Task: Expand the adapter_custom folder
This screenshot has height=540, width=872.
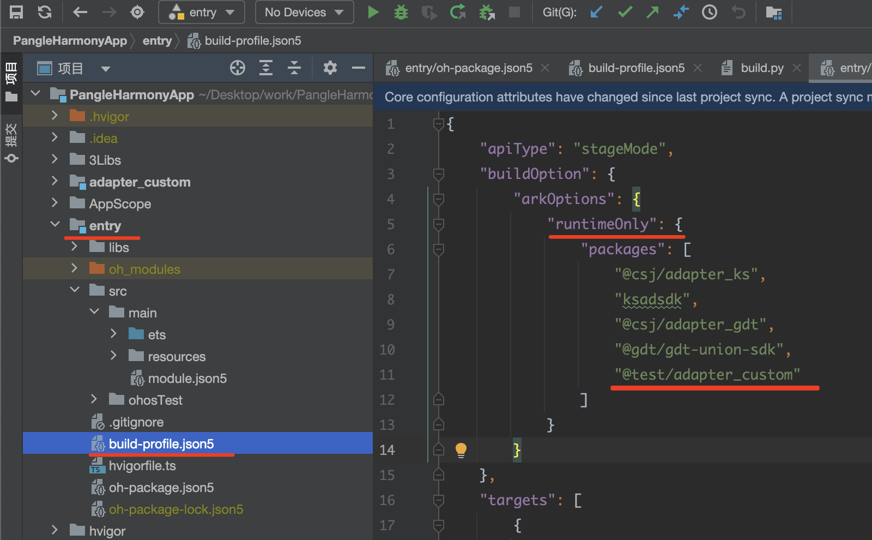Action: [55, 181]
